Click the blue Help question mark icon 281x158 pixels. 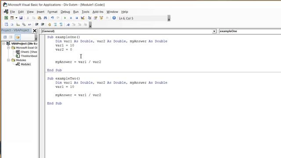point(114,18)
